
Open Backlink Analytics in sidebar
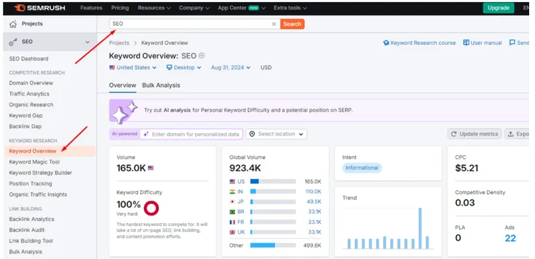click(32, 219)
